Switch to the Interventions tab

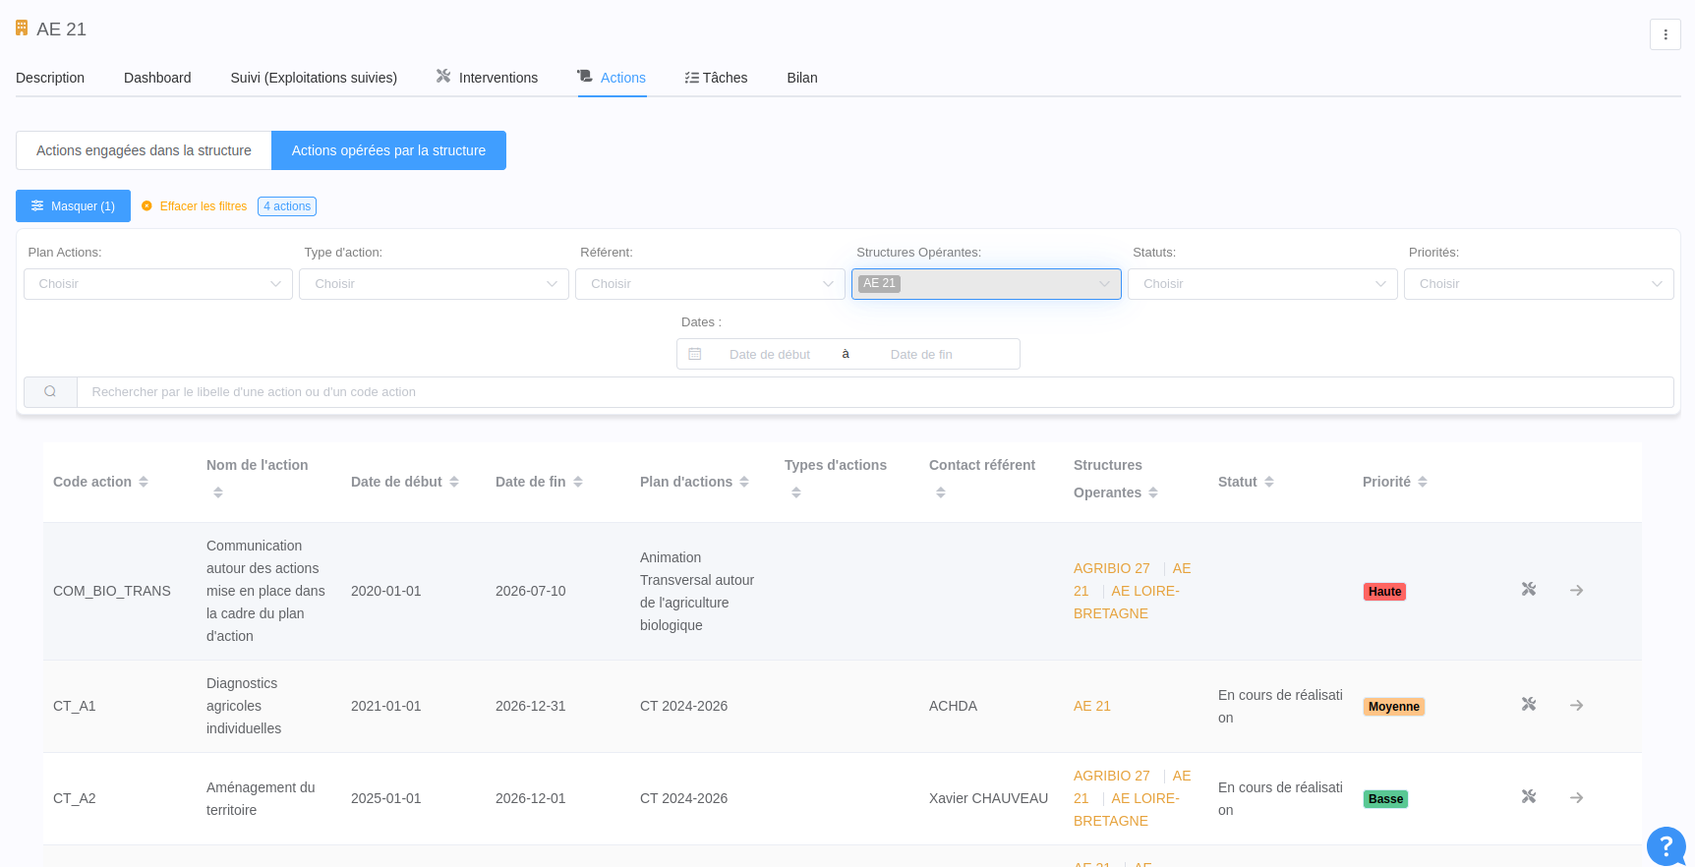pos(488,78)
